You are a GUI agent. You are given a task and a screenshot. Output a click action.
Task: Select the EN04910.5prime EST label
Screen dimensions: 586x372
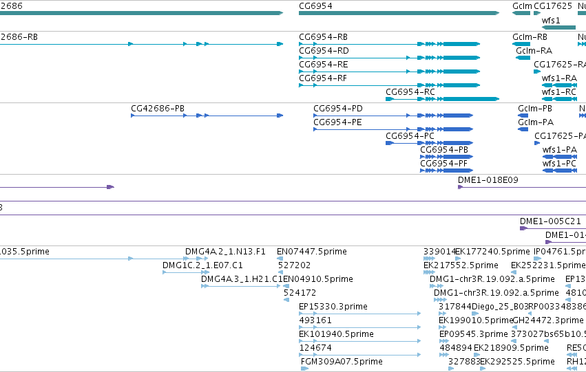(x=318, y=279)
